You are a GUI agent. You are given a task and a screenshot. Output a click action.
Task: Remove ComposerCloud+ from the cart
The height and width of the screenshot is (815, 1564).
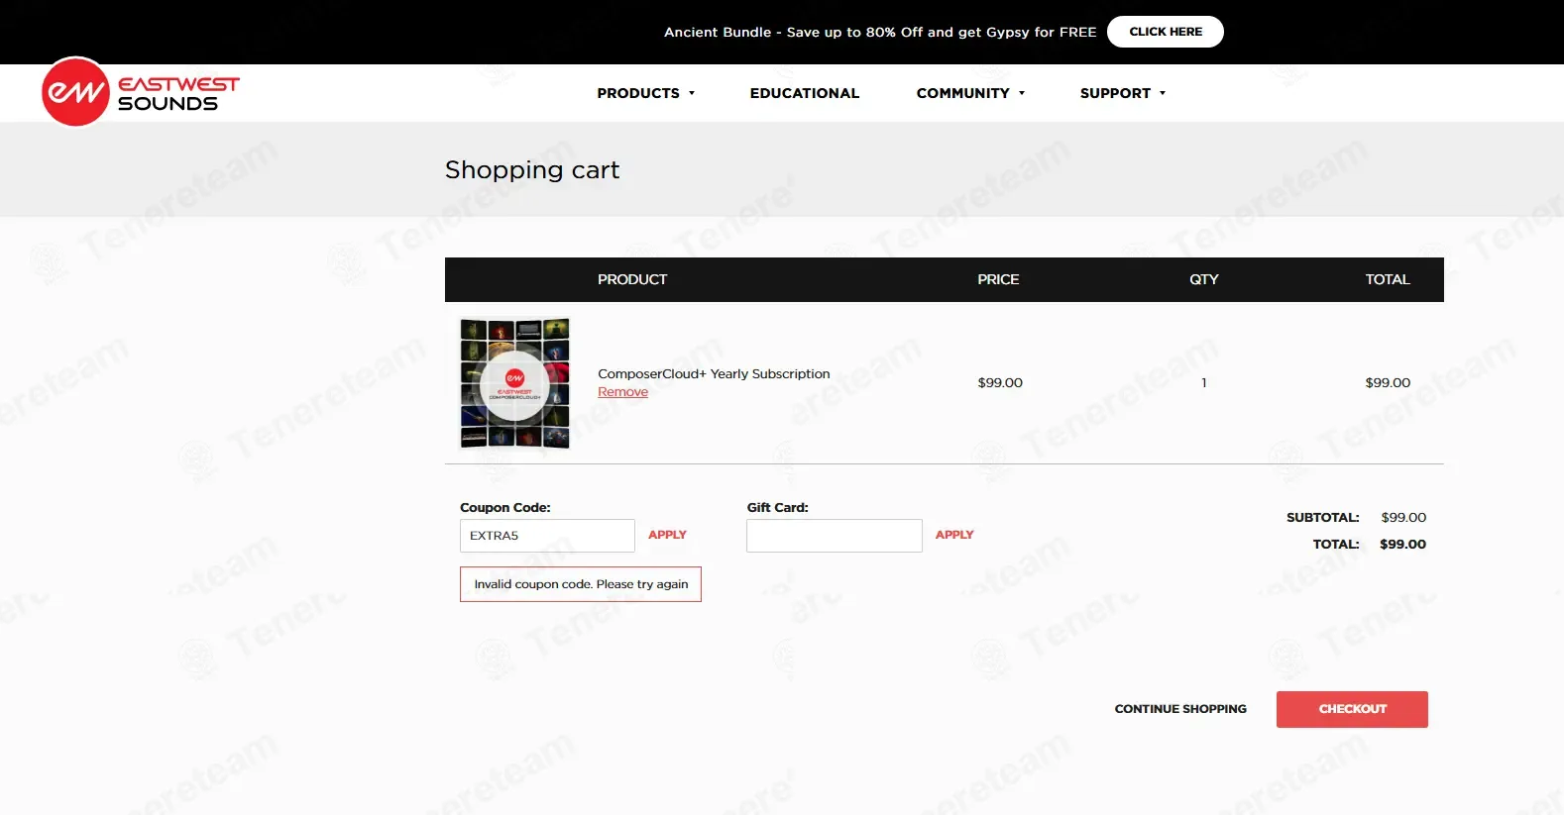click(622, 392)
